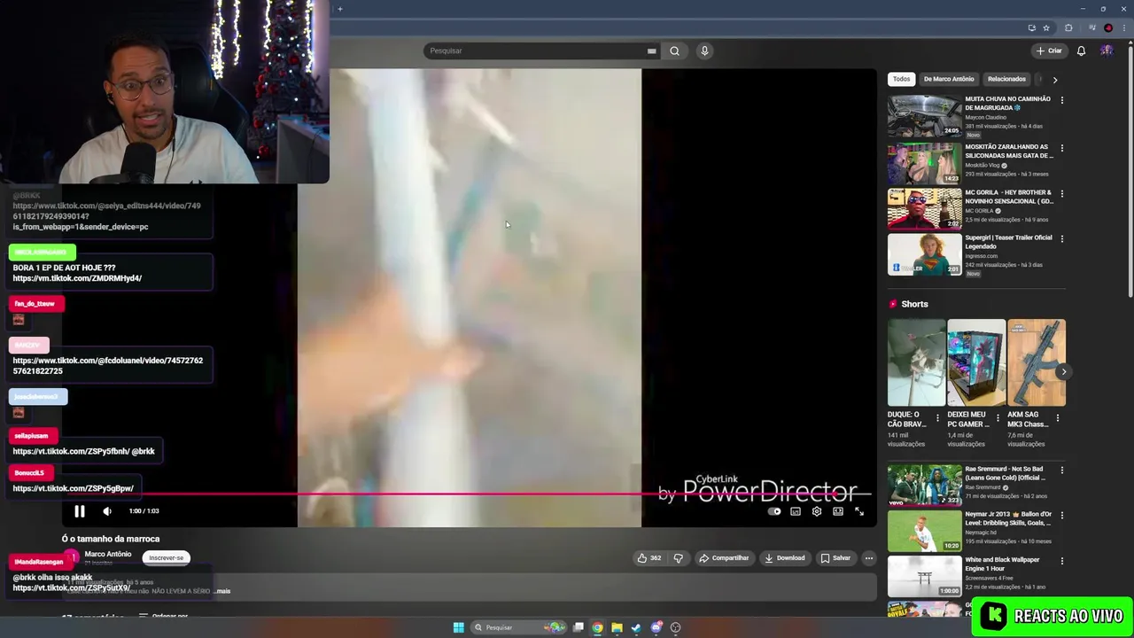Open options for the Supergirl trailer video

point(1061,238)
